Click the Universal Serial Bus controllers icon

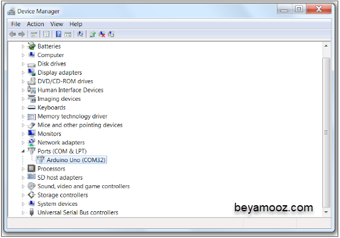[32, 212]
